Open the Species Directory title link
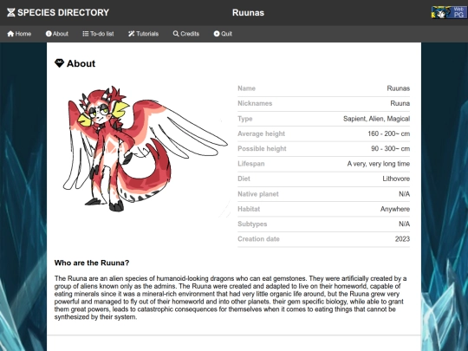 pos(63,12)
